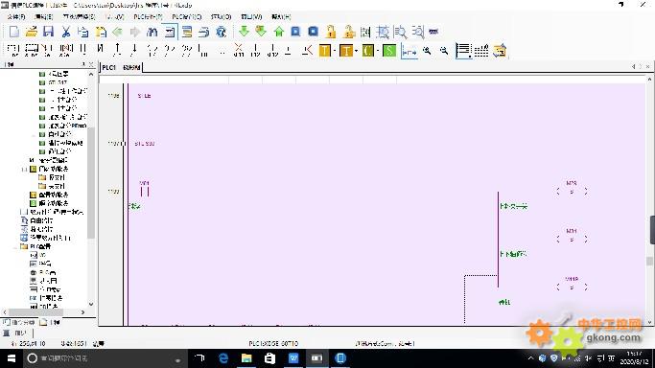
Task: Save the project using the floppy disk icon
Action: (49, 32)
